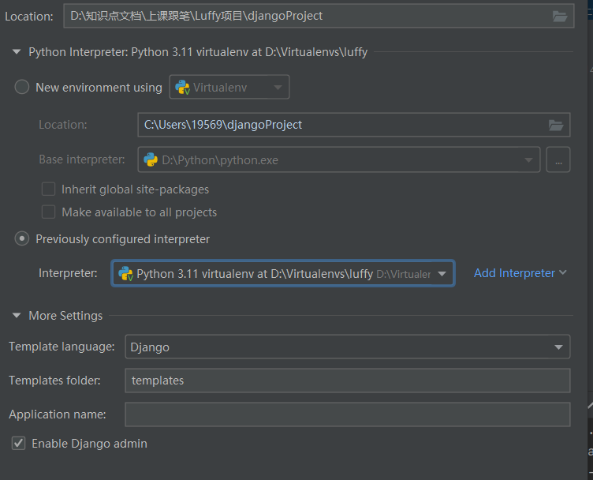Expand the Interpreter selection dropdown arrow
Screen dimensions: 593x480
[443, 273]
